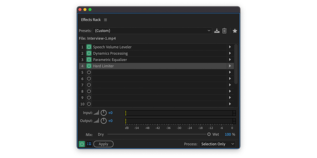The image size is (317, 158).
Task: Open the Effects Rack panel menu icon
Action: [x=105, y=20]
